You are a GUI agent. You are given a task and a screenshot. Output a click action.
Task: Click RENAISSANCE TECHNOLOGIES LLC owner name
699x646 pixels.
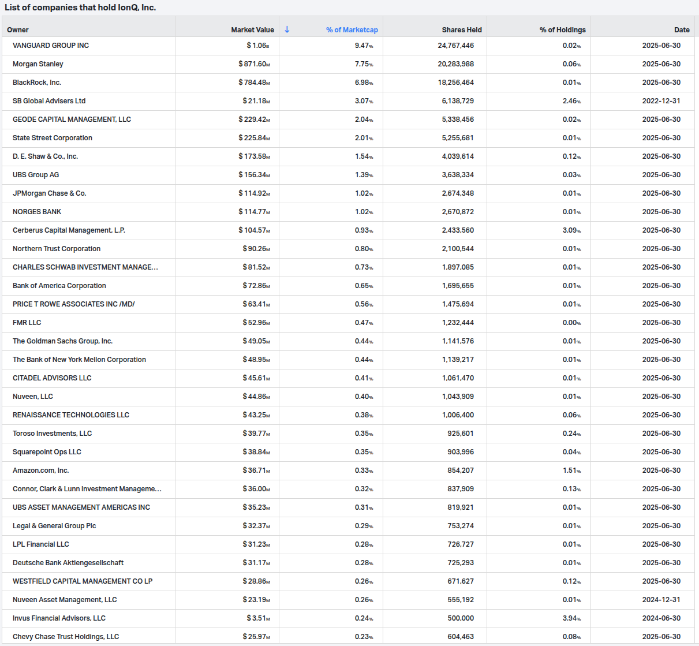tap(71, 415)
